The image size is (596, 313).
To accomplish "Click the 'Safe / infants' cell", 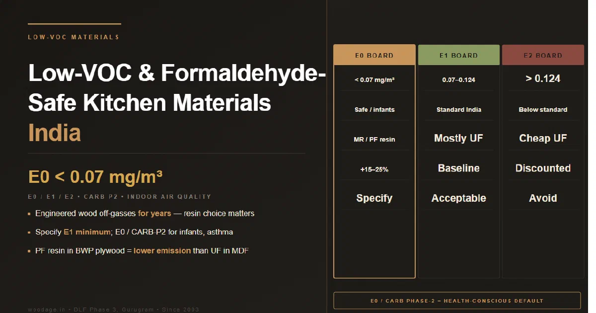I will coord(374,109).
